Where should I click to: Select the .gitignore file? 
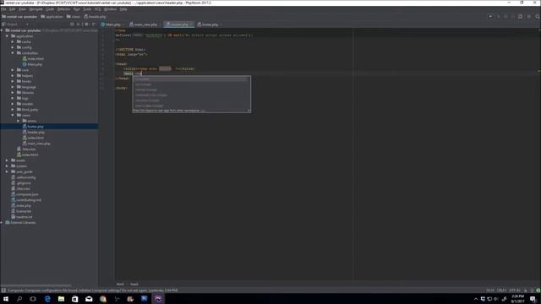point(24,183)
